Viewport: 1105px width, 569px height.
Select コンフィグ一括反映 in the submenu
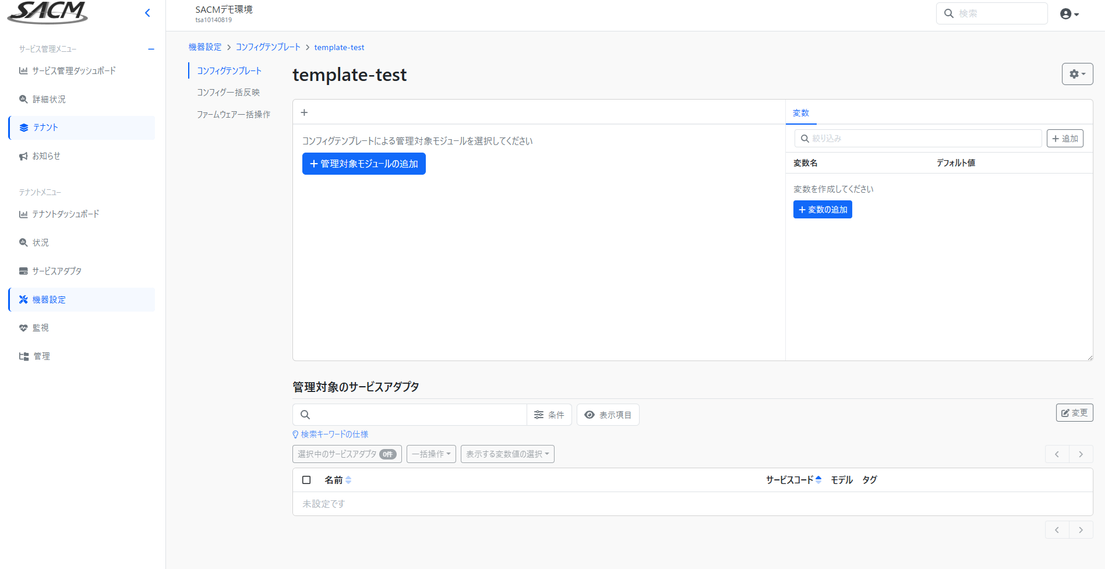click(228, 93)
